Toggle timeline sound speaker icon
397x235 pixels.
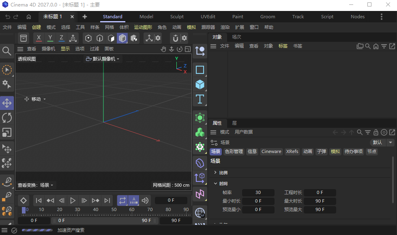(x=145, y=201)
